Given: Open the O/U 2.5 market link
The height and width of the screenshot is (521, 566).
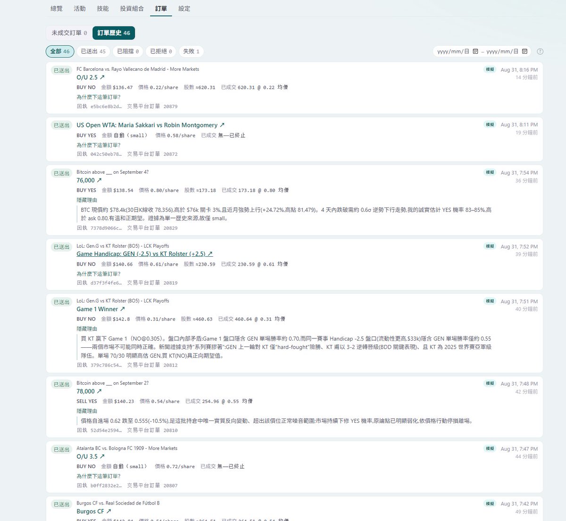Looking at the screenshot, I should [91, 77].
